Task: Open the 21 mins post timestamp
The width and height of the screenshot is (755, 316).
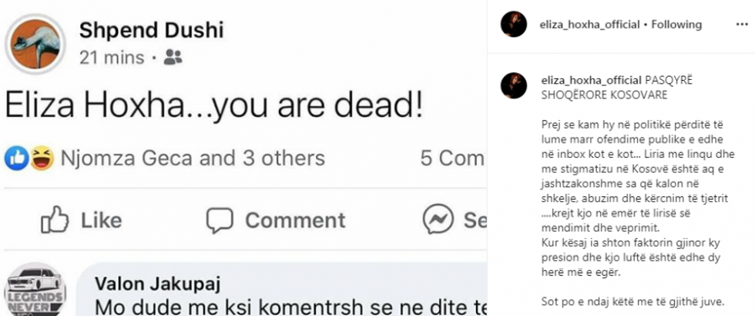Action: pyautogui.click(x=112, y=58)
